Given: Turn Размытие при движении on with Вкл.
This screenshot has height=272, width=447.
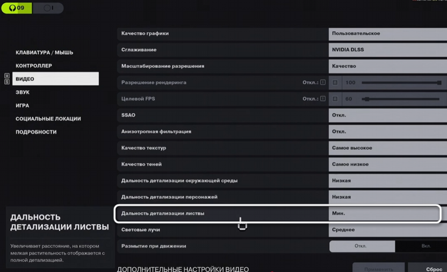Looking at the screenshot, I should tap(426, 246).
